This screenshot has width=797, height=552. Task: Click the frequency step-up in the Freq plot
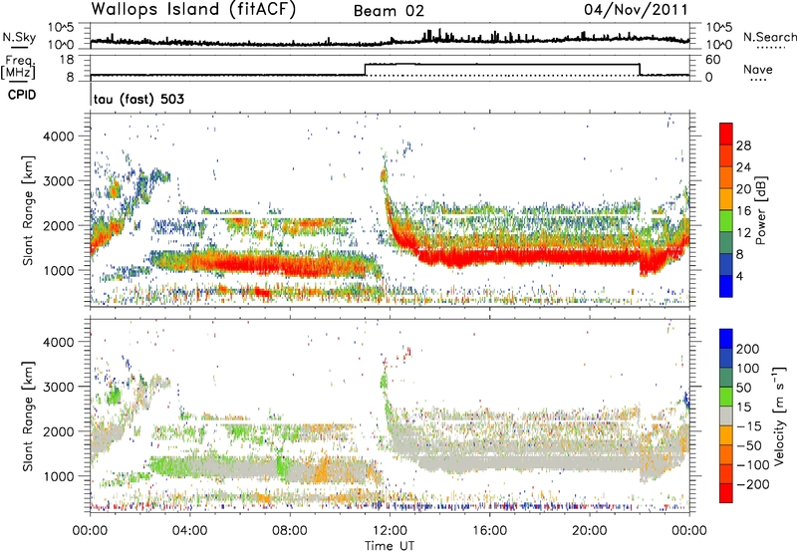pos(366,70)
